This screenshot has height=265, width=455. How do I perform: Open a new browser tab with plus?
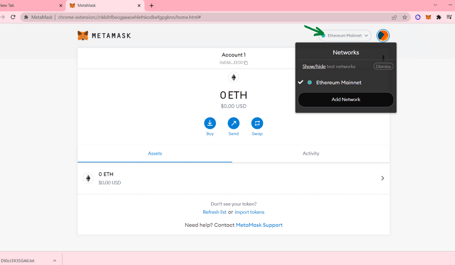coord(152,6)
